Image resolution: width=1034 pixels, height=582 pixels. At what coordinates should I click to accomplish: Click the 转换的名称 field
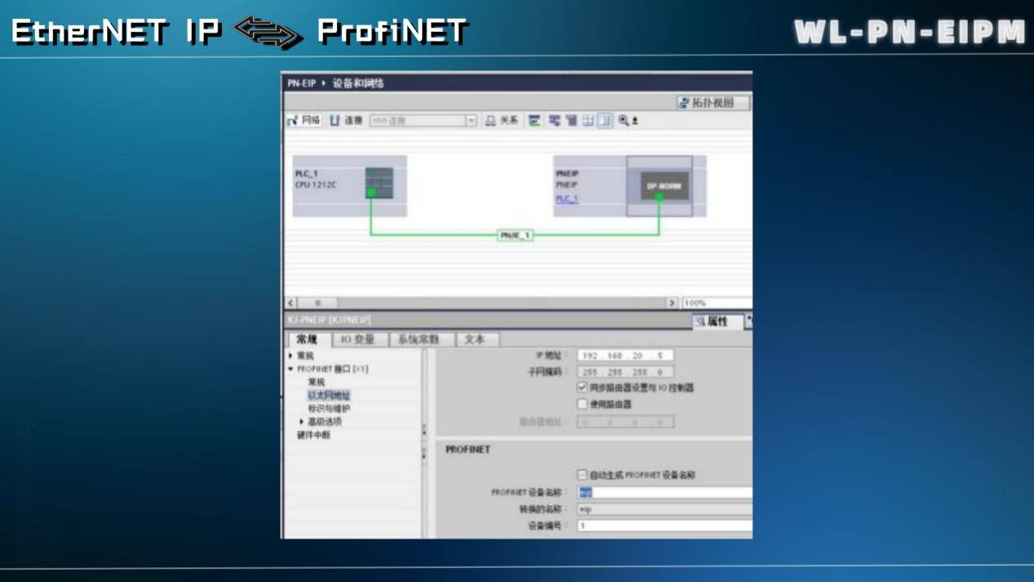tap(664, 509)
